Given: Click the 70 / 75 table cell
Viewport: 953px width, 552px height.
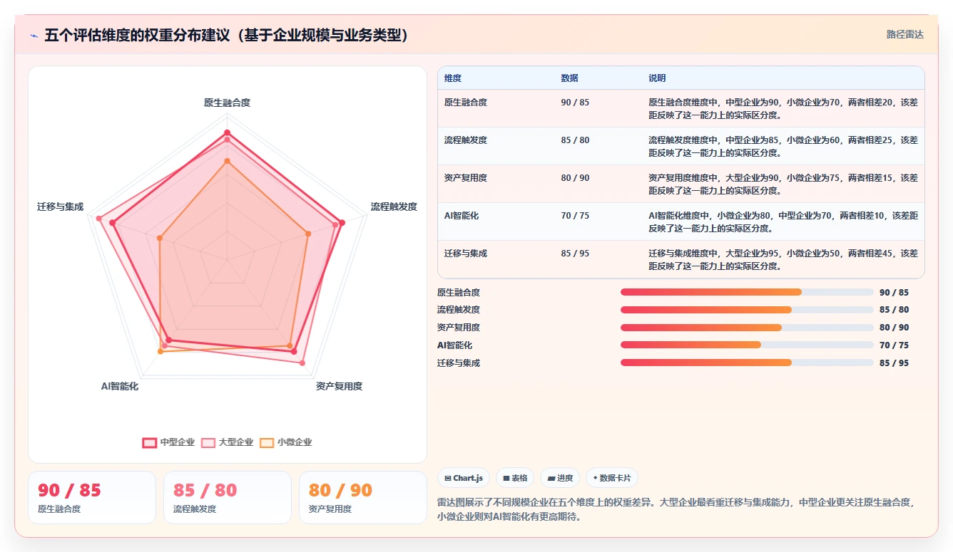Looking at the screenshot, I should (575, 216).
